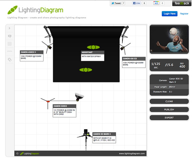Screen dimensions: 192x161
Task: Click the Tweet count bubble showing 7
Action: [124, 3]
